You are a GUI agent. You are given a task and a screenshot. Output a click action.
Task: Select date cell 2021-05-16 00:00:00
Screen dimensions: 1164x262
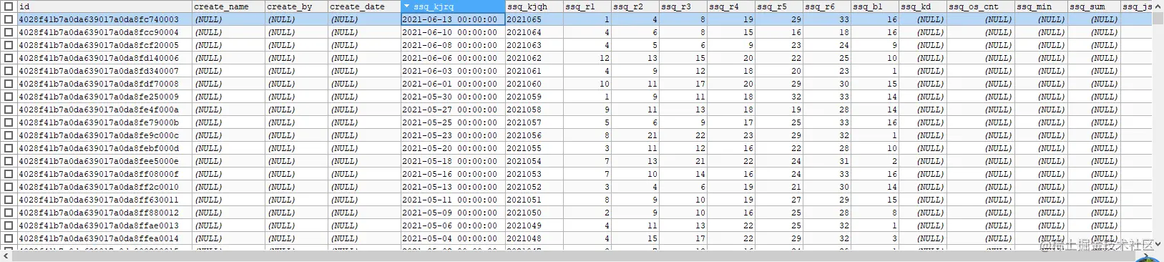[x=453, y=174]
